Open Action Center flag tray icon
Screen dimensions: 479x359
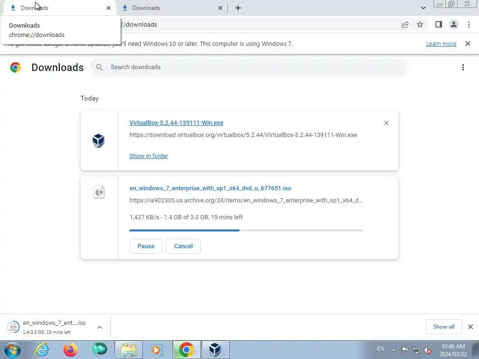[x=405, y=350]
